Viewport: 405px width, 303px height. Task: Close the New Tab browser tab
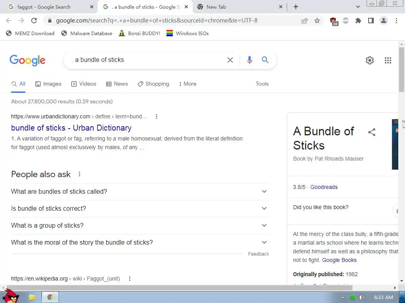281,7
